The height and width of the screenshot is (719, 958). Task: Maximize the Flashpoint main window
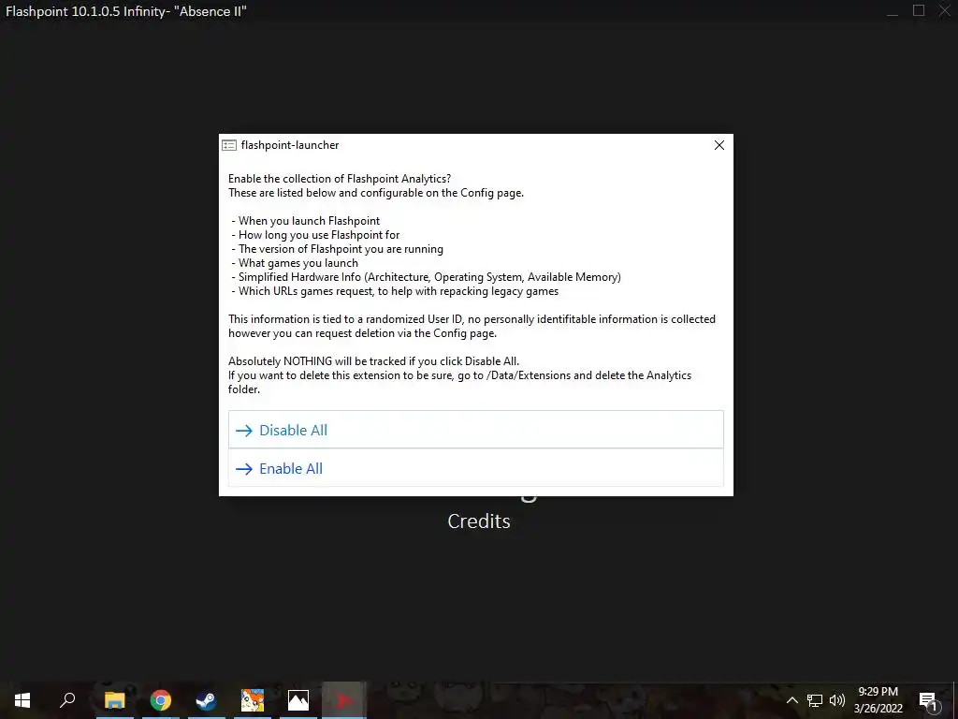pyautogui.click(x=919, y=11)
